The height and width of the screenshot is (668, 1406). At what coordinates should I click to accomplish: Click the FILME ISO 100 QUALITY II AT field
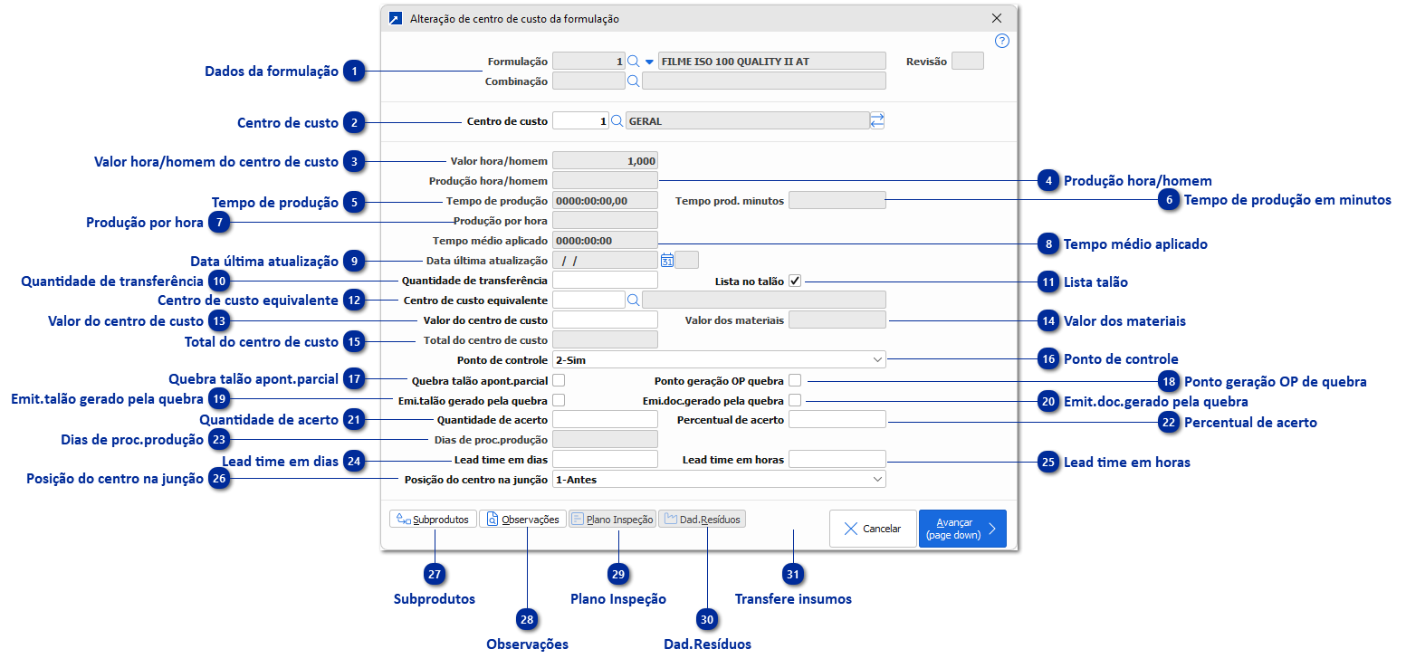click(x=772, y=62)
